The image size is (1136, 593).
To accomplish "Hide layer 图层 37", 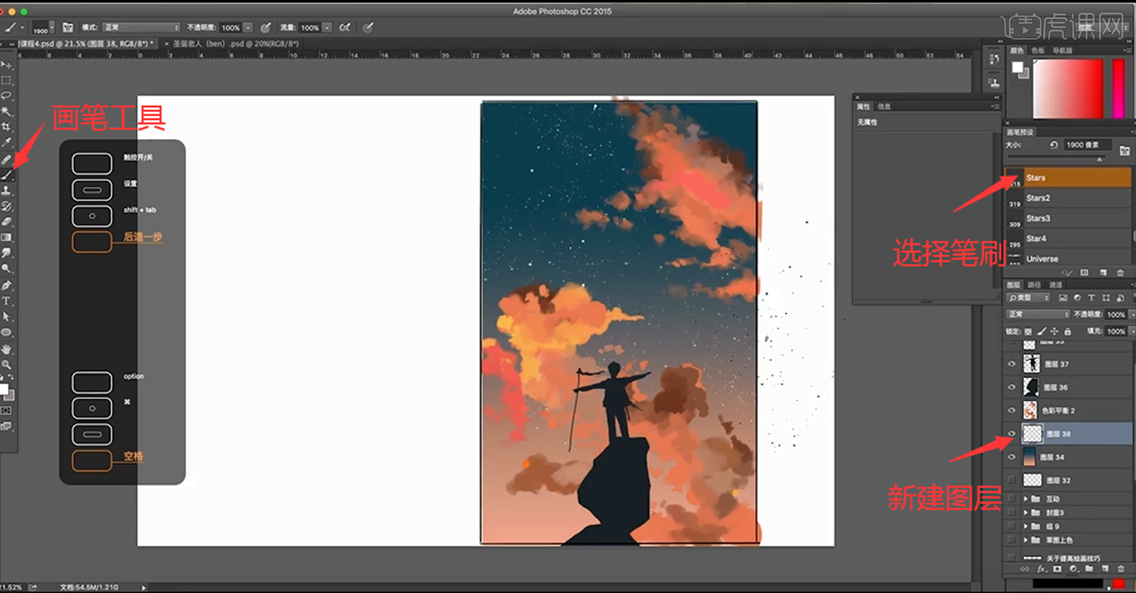I will 1012,364.
